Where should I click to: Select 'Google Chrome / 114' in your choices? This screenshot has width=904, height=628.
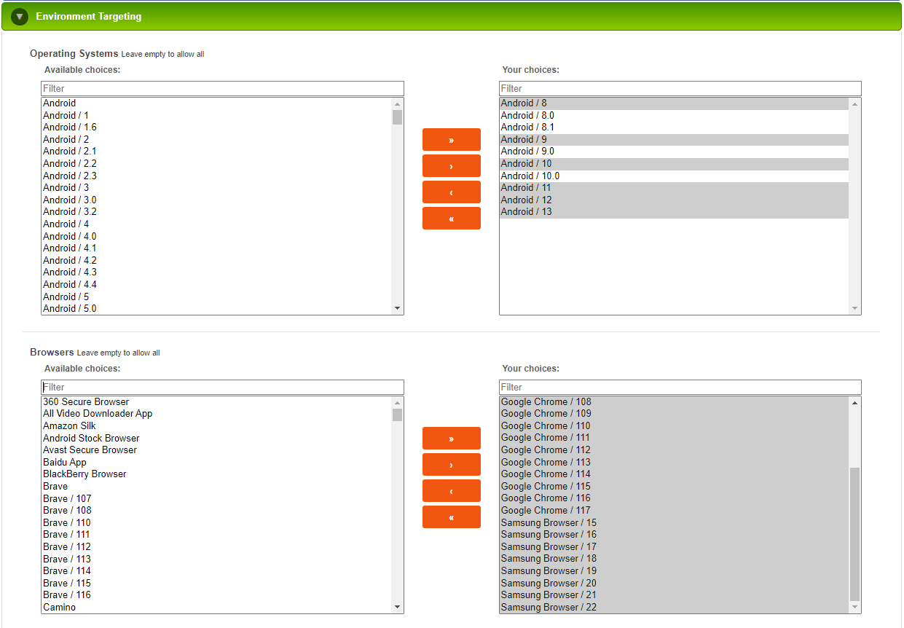point(675,474)
